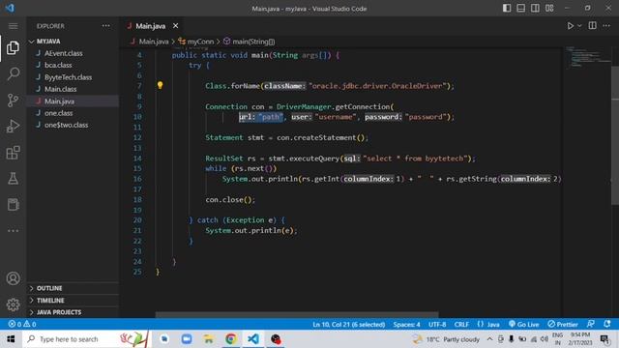This screenshot has height=348, width=619.
Task: Open the run options dropdown arrow
Action: click(x=579, y=26)
